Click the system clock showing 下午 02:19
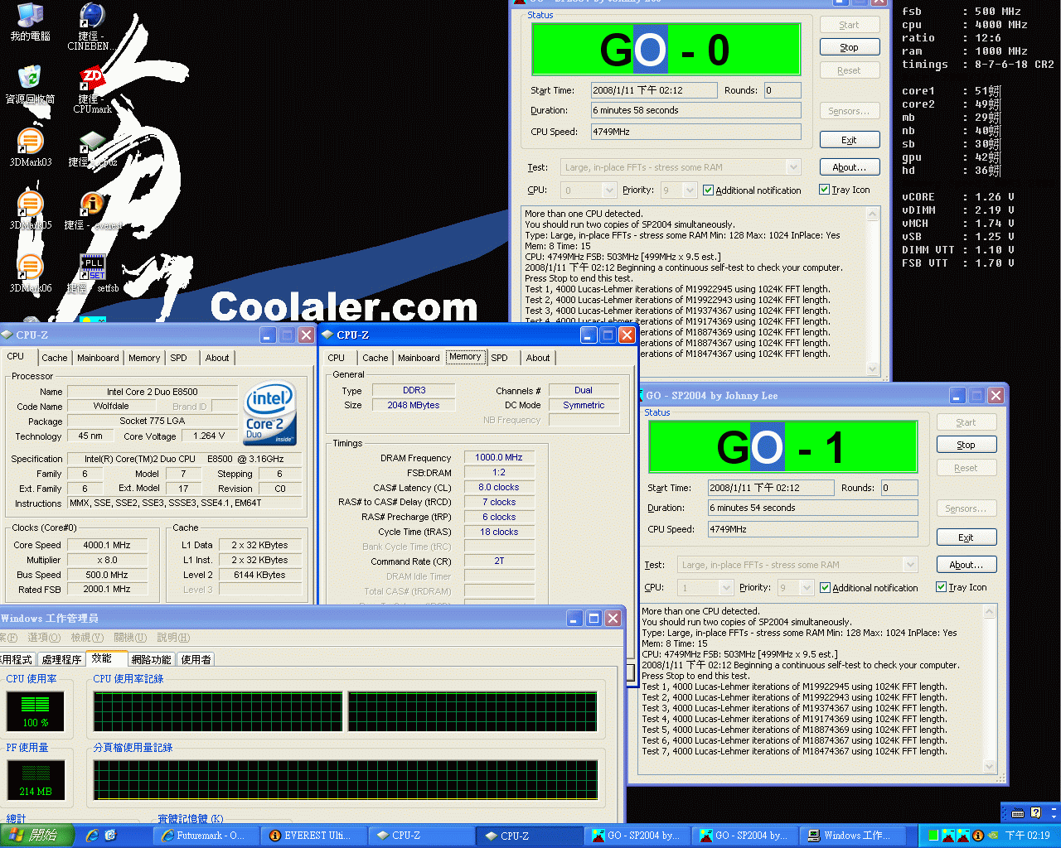Image resolution: width=1061 pixels, height=848 pixels. click(1028, 836)
